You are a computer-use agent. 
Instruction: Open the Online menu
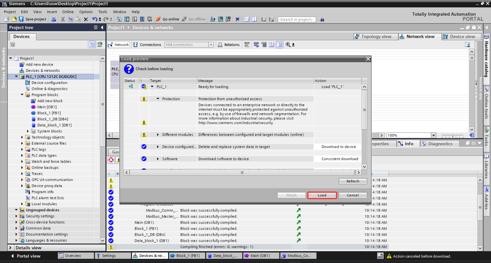[x=68, y=12]
